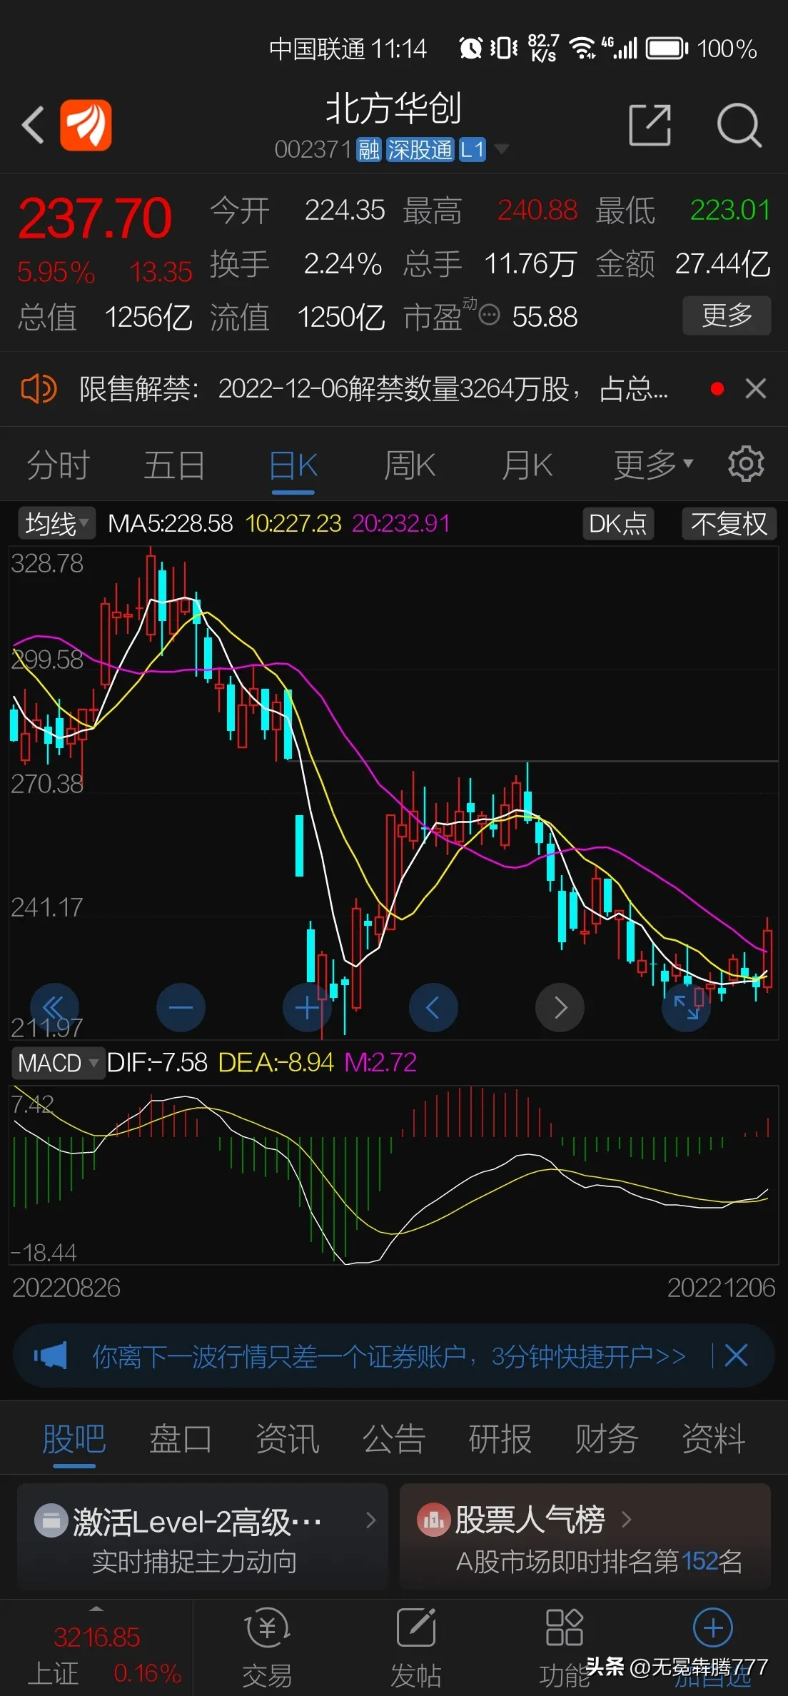Zoom in the chart with plus button
Screen dimensions: 788x1696
pyautogui.click(x=307, y=1007)
